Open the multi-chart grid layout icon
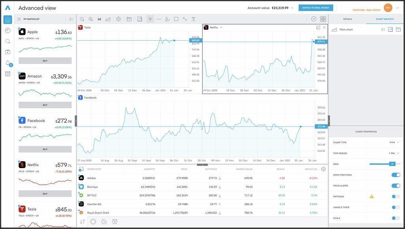This screenshot has height=229, width=405. pos(323,19)
